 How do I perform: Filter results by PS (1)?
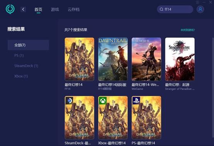pos(19,55)
